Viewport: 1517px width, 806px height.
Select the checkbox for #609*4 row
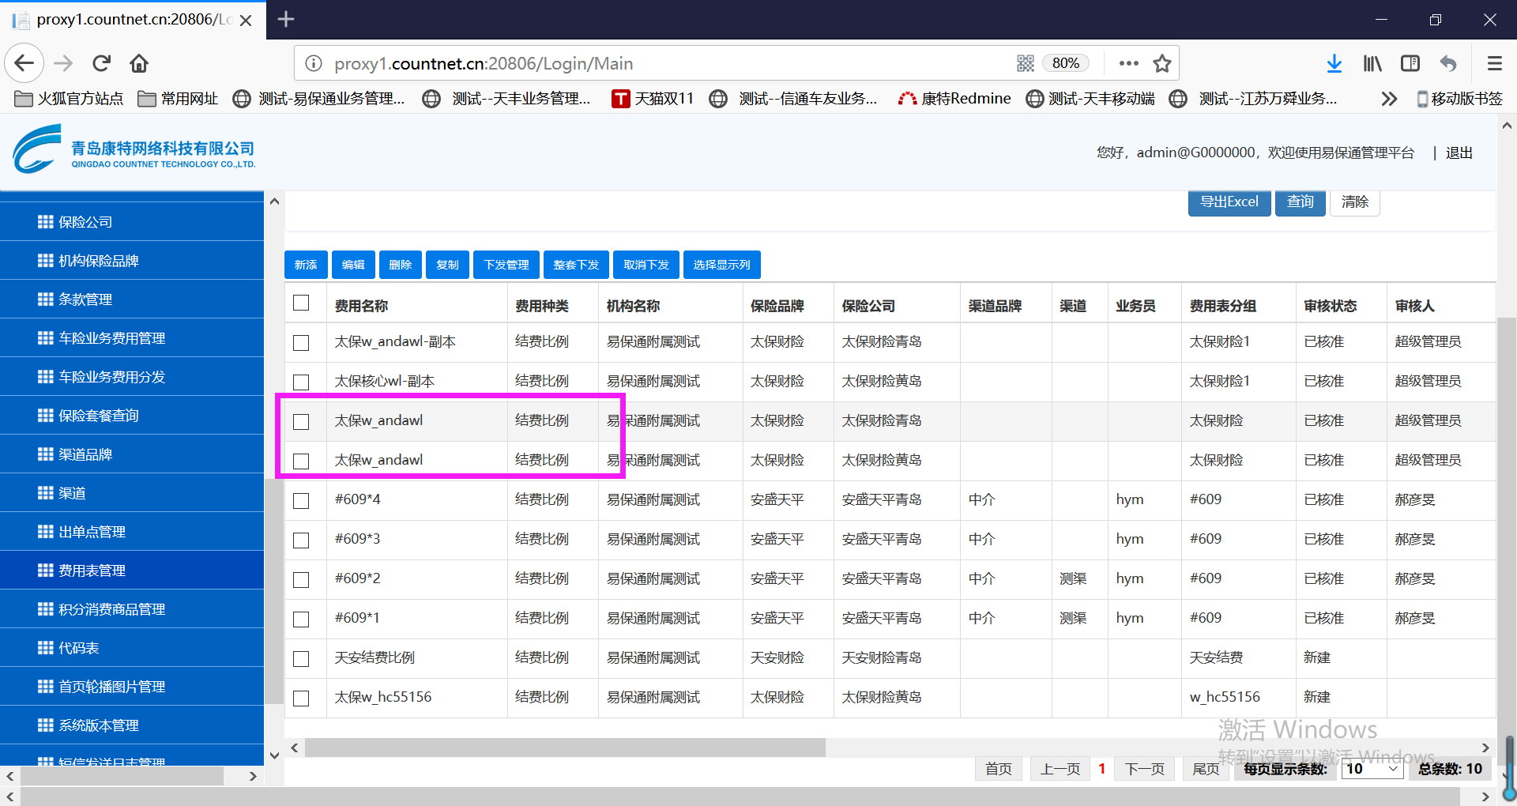click(301, 500)
